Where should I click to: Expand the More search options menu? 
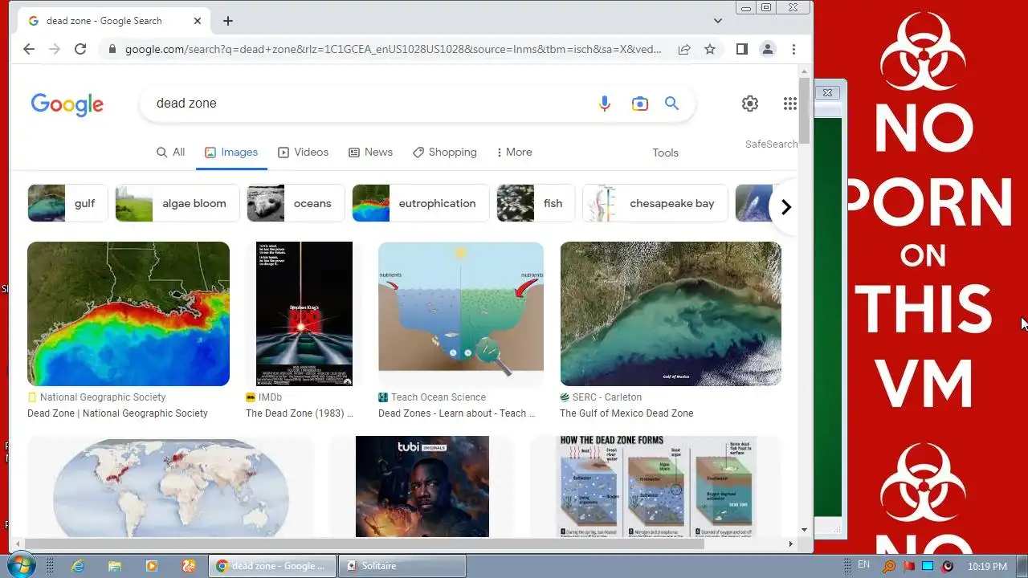coord(514,152)
